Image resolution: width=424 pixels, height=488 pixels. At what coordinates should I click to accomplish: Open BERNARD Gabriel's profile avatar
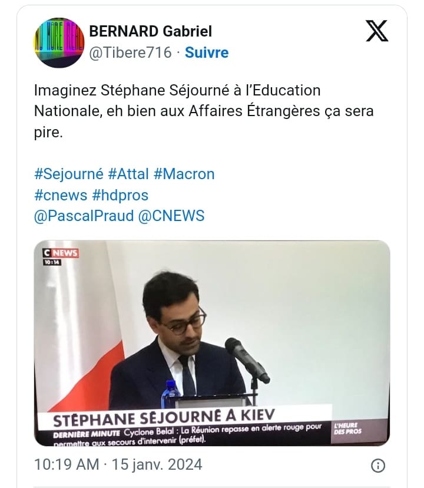[59, 42]
